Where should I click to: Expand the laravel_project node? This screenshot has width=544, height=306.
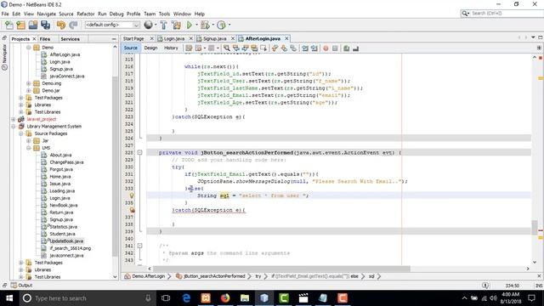click(14, 119)
